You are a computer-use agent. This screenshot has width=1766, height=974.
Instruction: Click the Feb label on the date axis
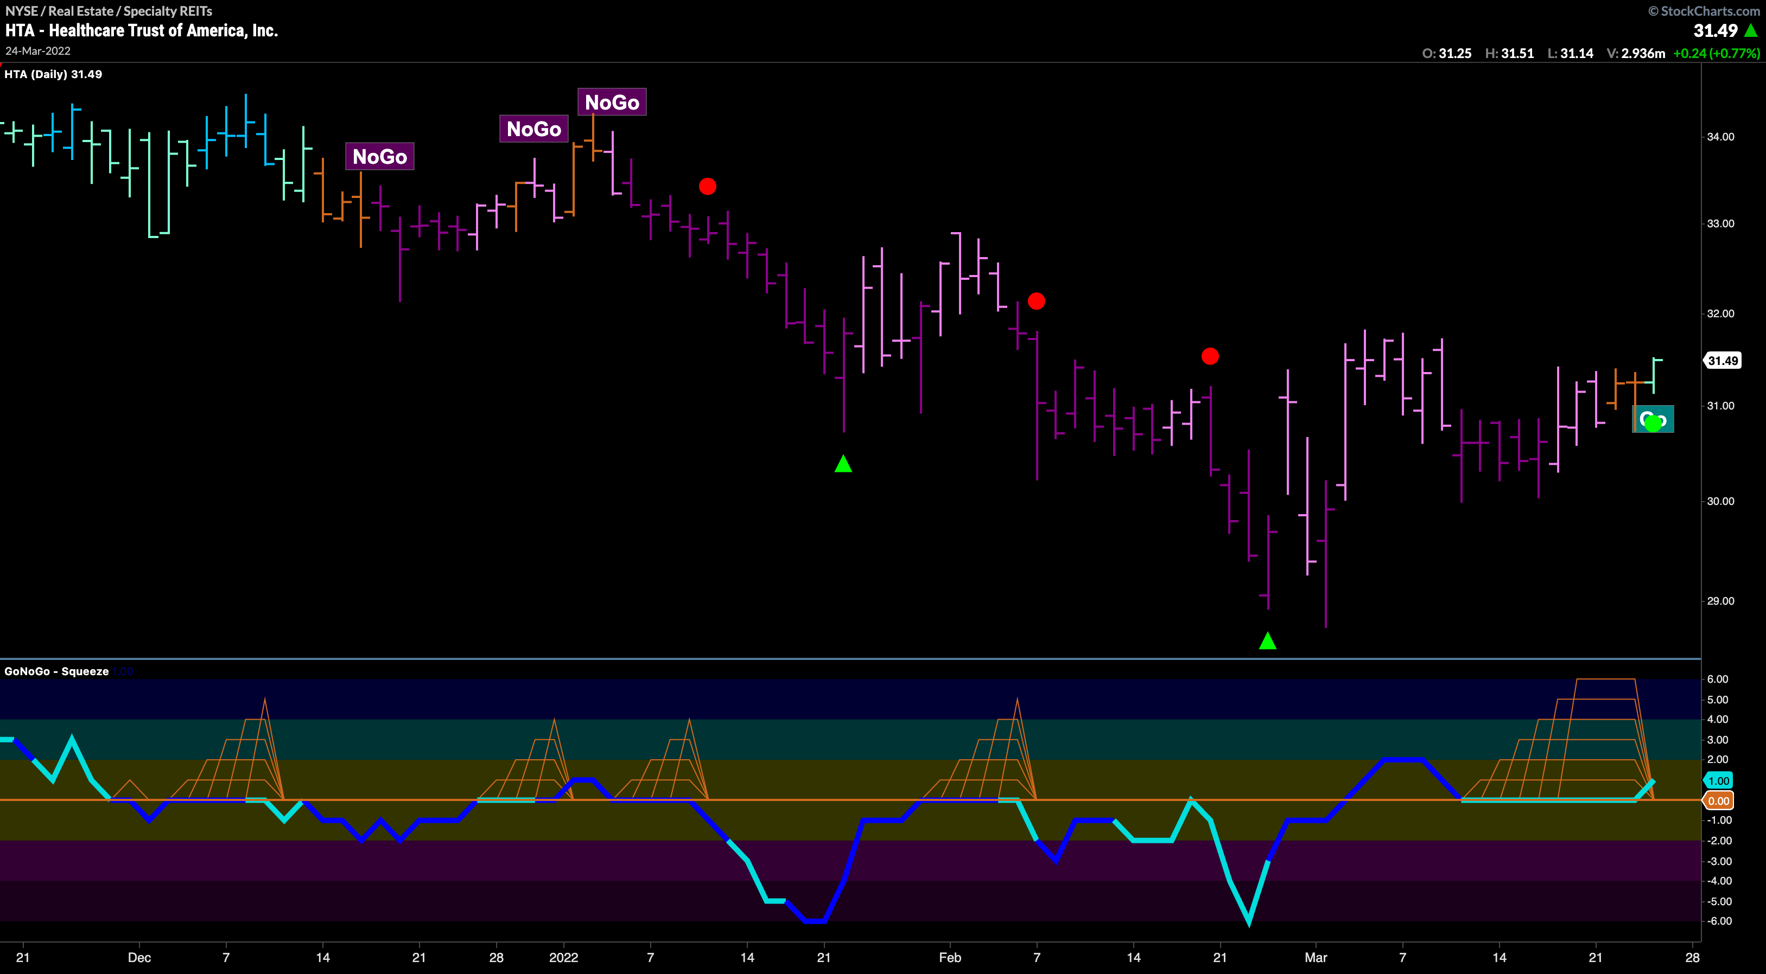[950, 958]
